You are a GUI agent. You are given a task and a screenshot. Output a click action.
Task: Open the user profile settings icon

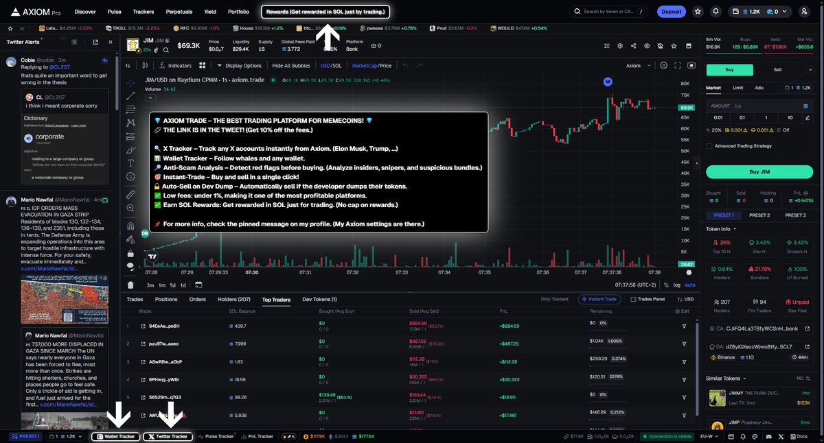click(804, 12)
